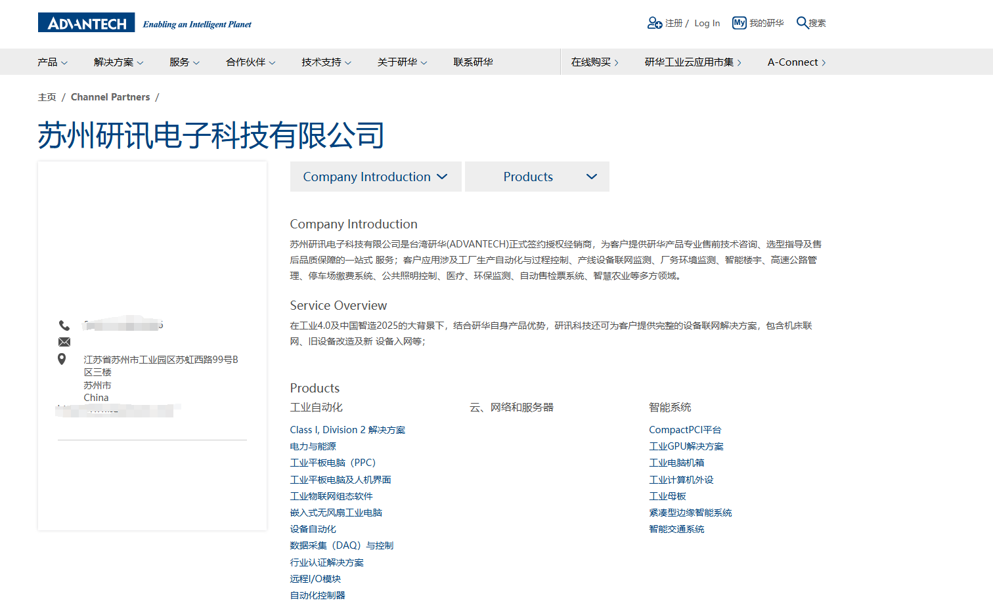
Task: Go to 主页 breadcrumb
Action: (x=47, y=97)
